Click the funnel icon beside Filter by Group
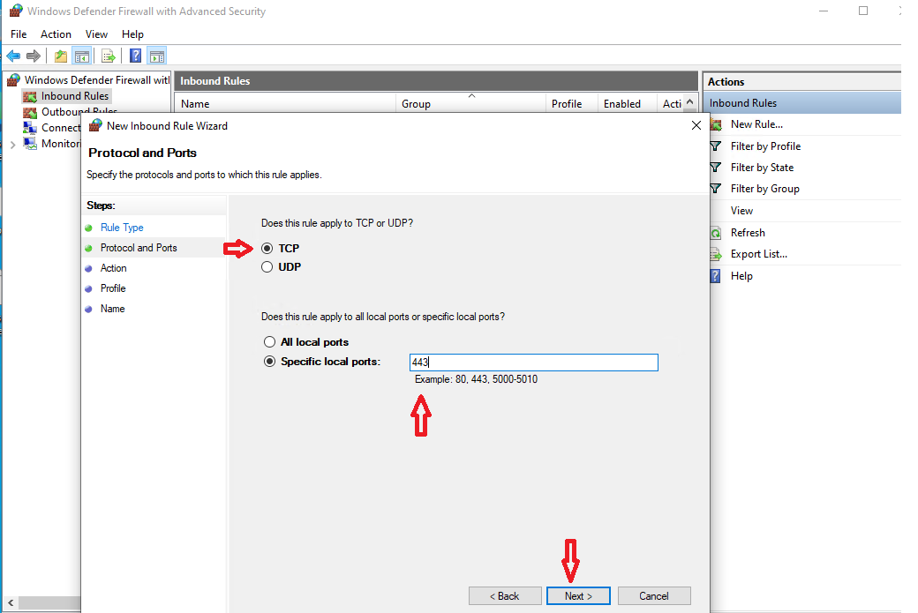Image resolution: width=918 pixels, height=613 pixels. click(716, 189)
